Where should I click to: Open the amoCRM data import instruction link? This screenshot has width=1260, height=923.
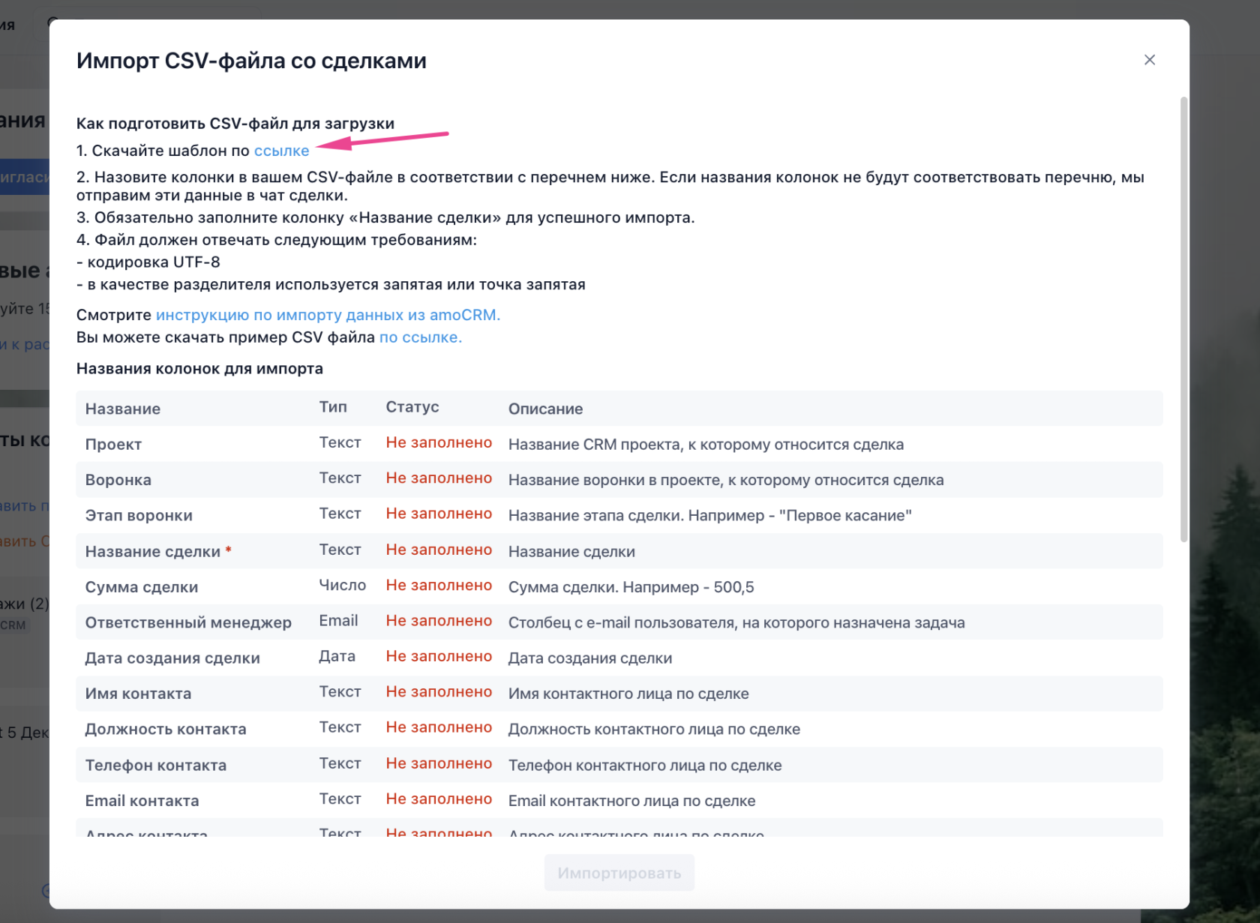tap(328, 315)
